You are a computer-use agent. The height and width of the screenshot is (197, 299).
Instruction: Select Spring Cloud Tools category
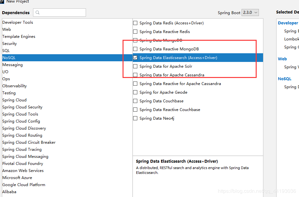pos(67,114)
